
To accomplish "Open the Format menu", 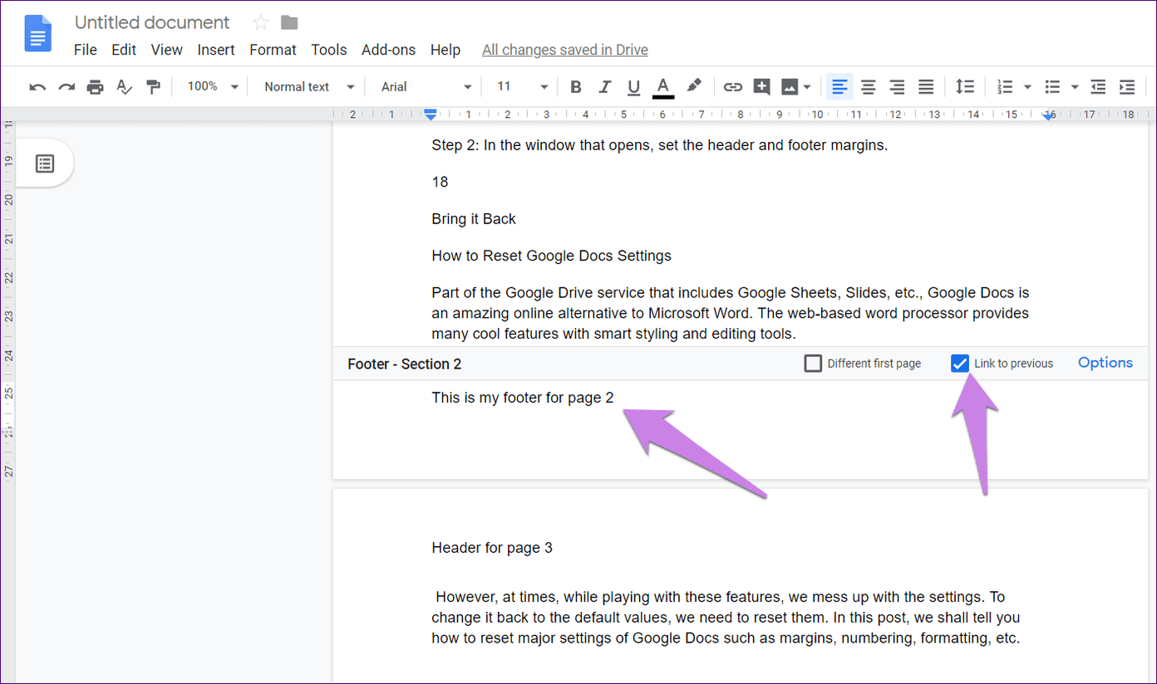I will [x=273, y=50].
